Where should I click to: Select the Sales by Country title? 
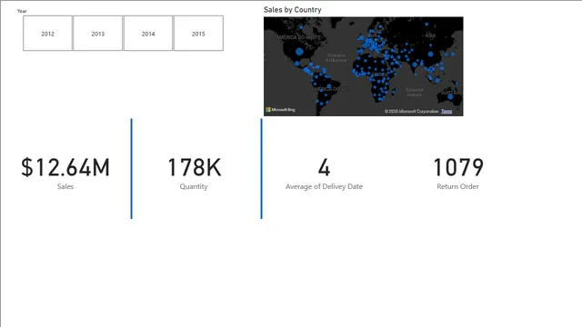point(293,10)
